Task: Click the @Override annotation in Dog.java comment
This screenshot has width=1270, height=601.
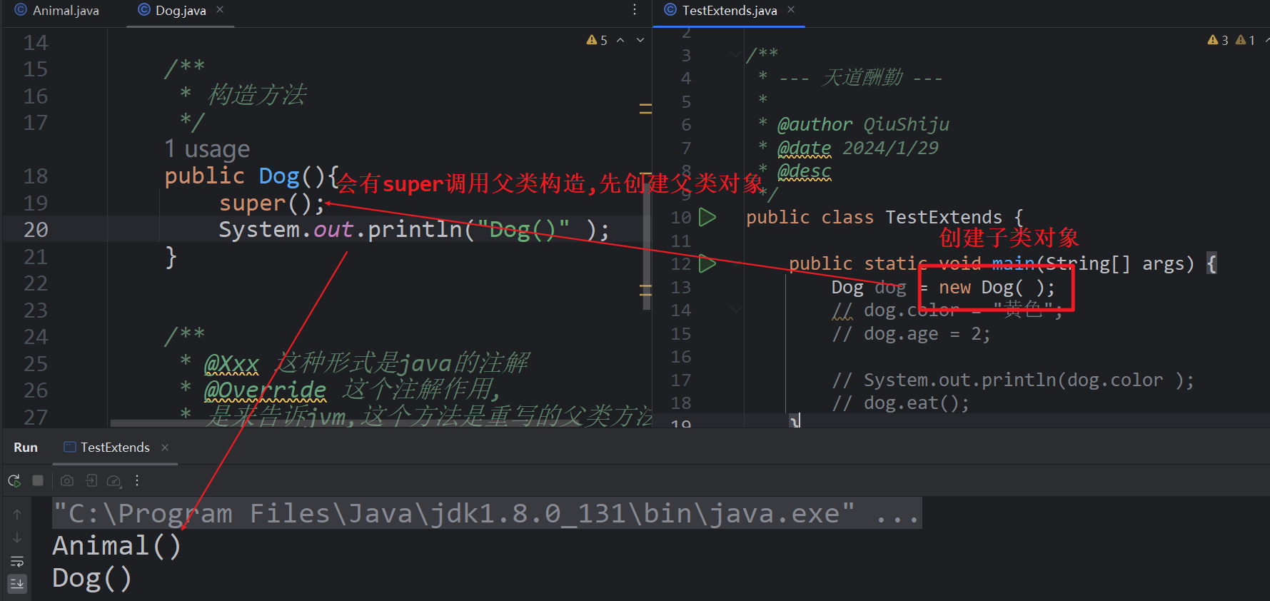Action: coord(265,390)
